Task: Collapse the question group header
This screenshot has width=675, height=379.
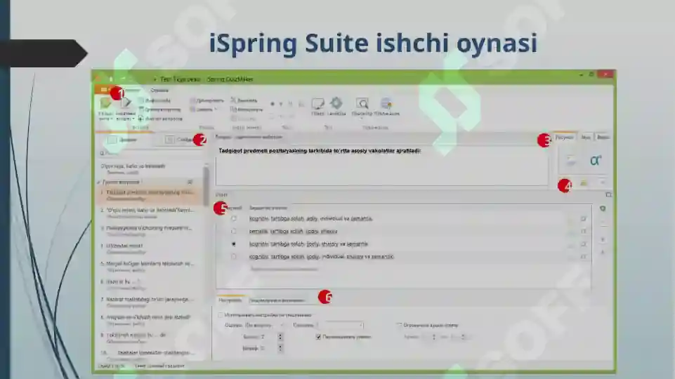Action: pyautogui.click(x=98, y=182)
